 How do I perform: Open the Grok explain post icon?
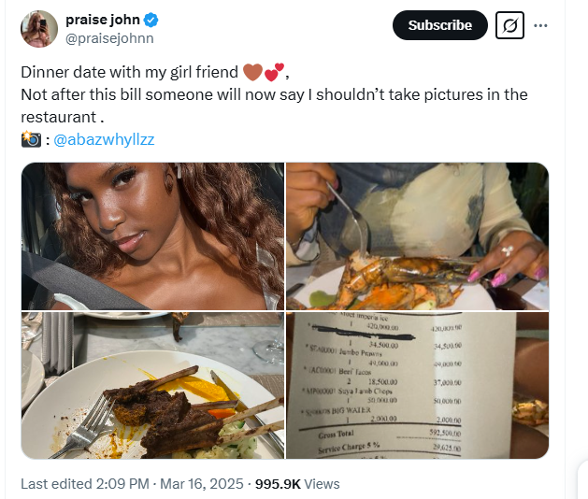(x=510, y=26)
